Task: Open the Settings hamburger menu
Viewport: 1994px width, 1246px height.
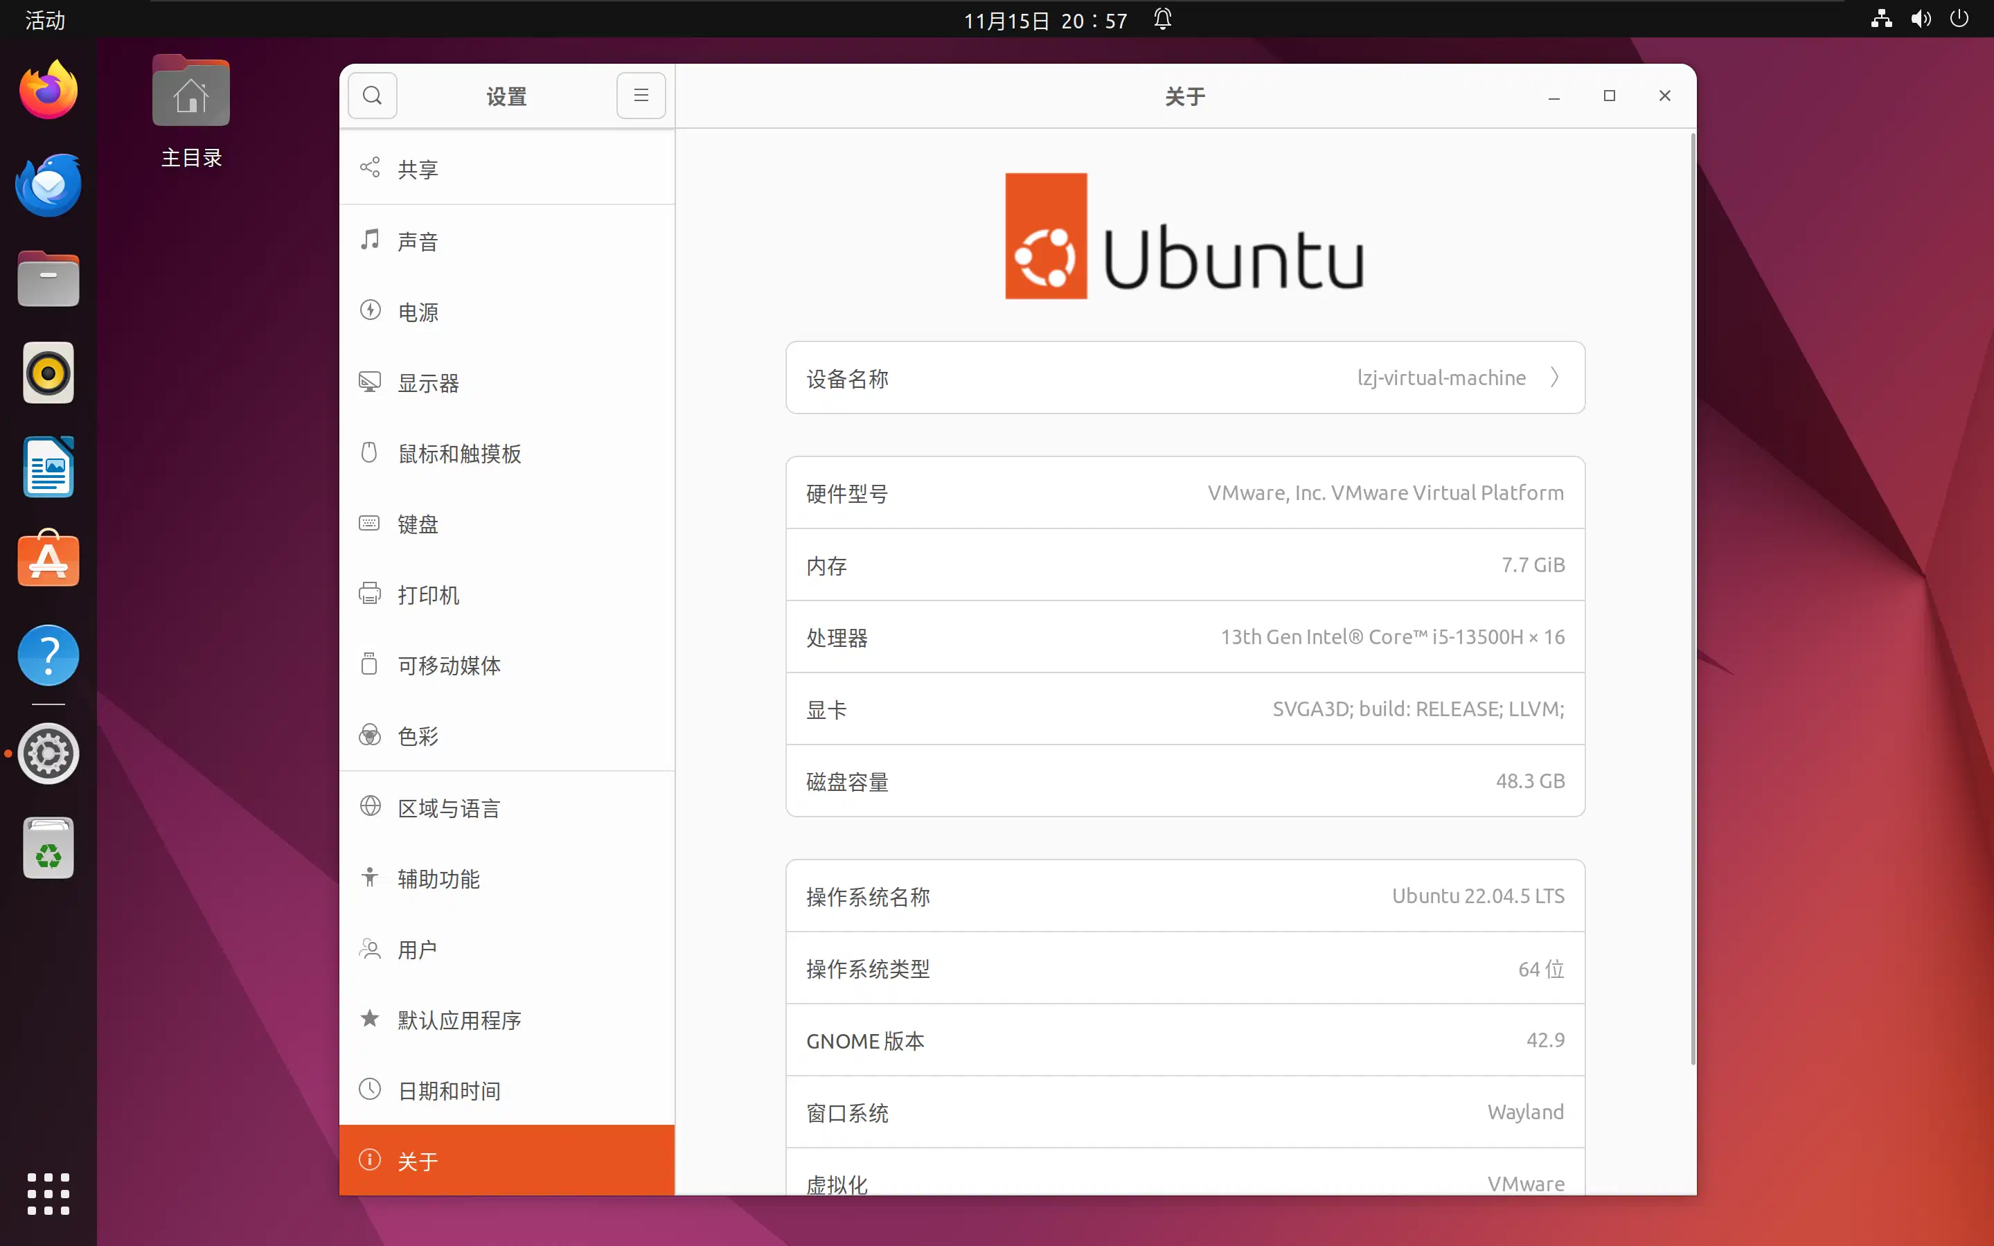Action: [x=640, y=95]
